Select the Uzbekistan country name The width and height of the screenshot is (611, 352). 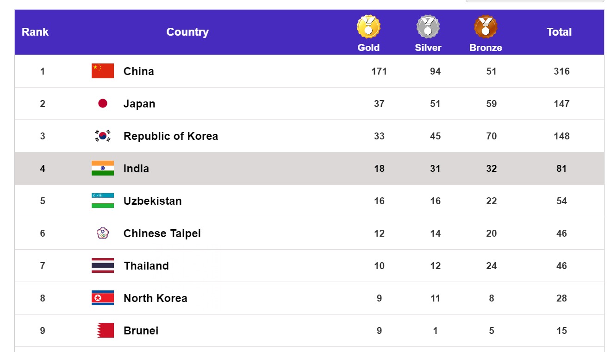pyautogui.click(x=153, y=201)
